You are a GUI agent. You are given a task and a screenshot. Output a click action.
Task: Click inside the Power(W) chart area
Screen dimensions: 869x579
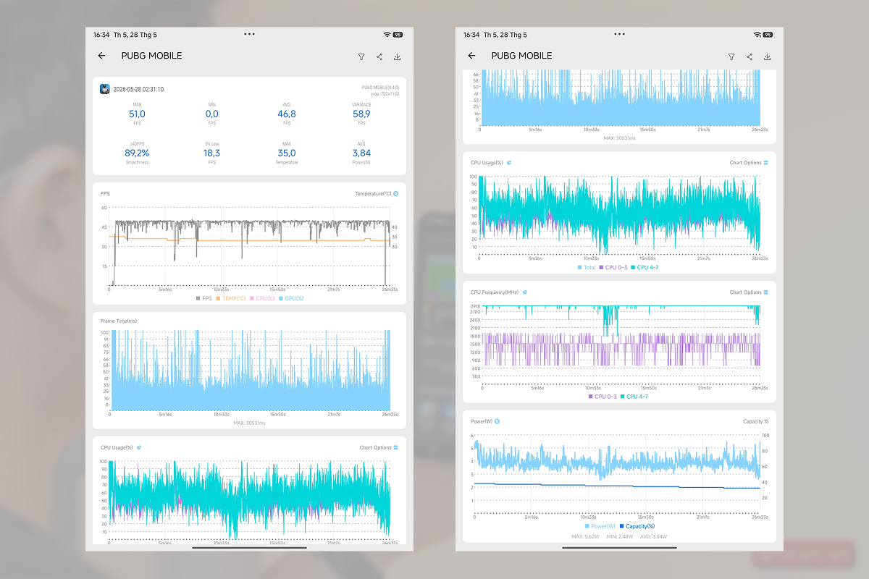tap(617, 473)
